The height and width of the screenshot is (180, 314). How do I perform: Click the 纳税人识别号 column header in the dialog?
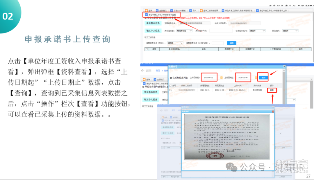(x=187, y=86)
